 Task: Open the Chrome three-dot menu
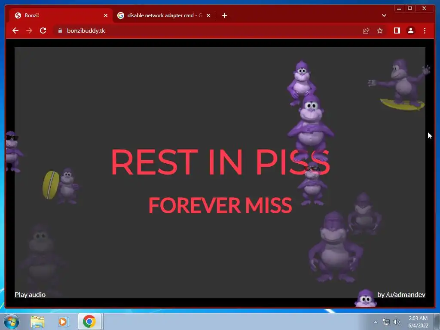tap(425, 31)
